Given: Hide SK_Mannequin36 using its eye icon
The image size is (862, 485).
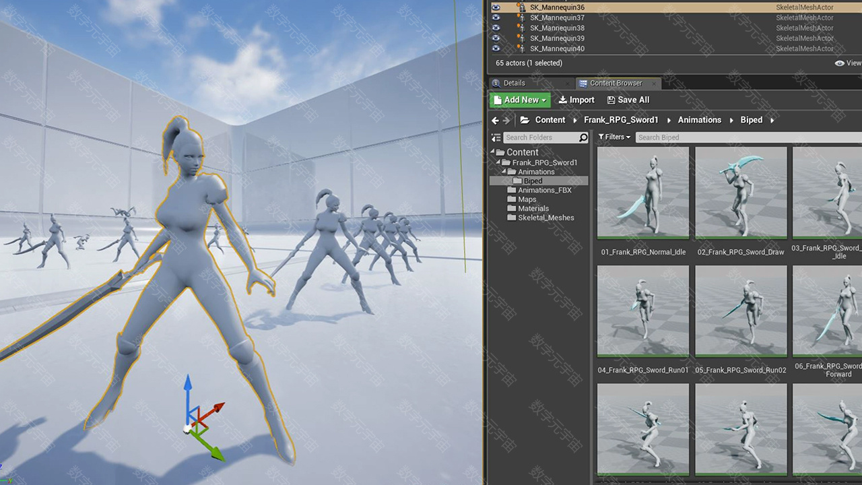Looking at the screenshot, I should pyautogui.click(x=496, y=7).
